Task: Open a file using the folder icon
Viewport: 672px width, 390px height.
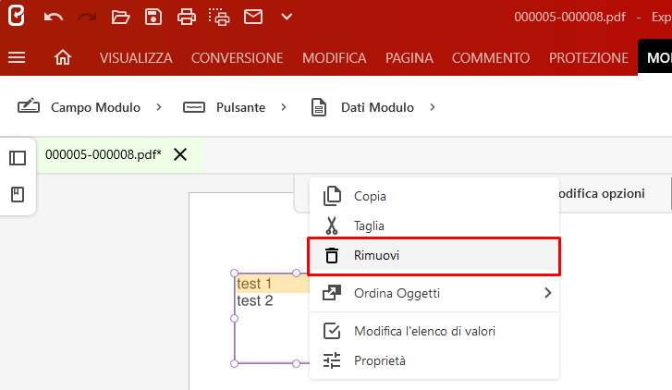Action: pyautogui.click(x=120, y=18)
